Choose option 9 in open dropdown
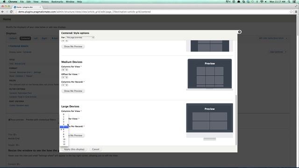299x168 pixels. [x=64, y=137]
